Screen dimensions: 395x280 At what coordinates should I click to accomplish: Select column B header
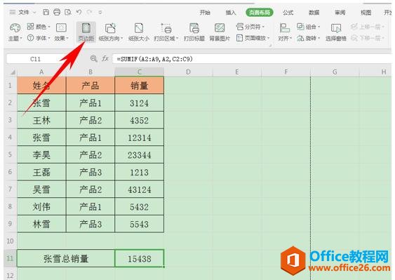click(x=91, y=72)
